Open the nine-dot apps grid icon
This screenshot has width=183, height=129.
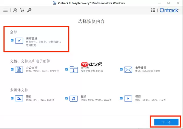click(153, 10)
